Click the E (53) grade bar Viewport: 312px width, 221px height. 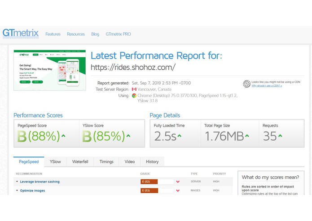pos(157,191)
